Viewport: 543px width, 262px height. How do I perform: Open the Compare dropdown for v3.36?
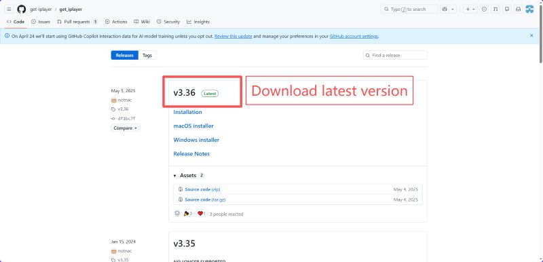(126, 128)
